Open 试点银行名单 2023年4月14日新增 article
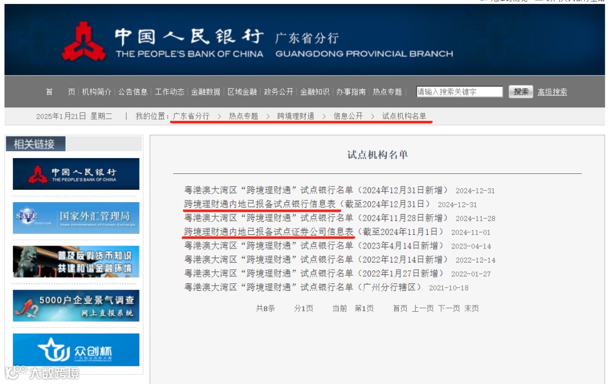The height and width of the screenshot is (384, 610). pyautogui.click(x=314, y=246)
